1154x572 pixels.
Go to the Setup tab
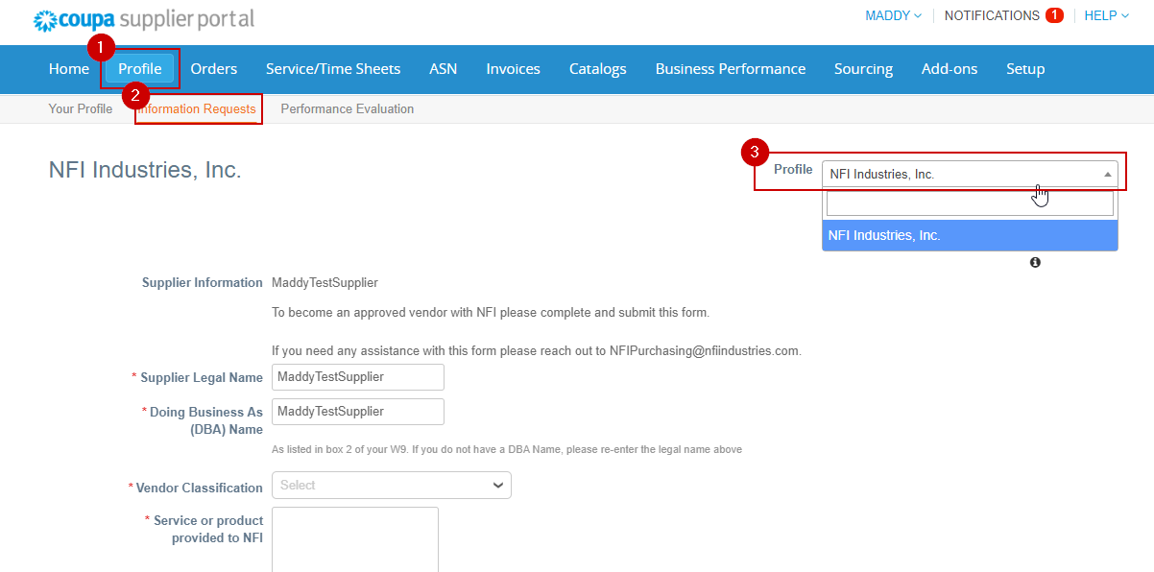tap(1025, 69)
